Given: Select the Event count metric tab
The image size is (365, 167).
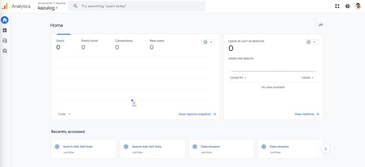Looking at the screenshot, I should (89, 44).
